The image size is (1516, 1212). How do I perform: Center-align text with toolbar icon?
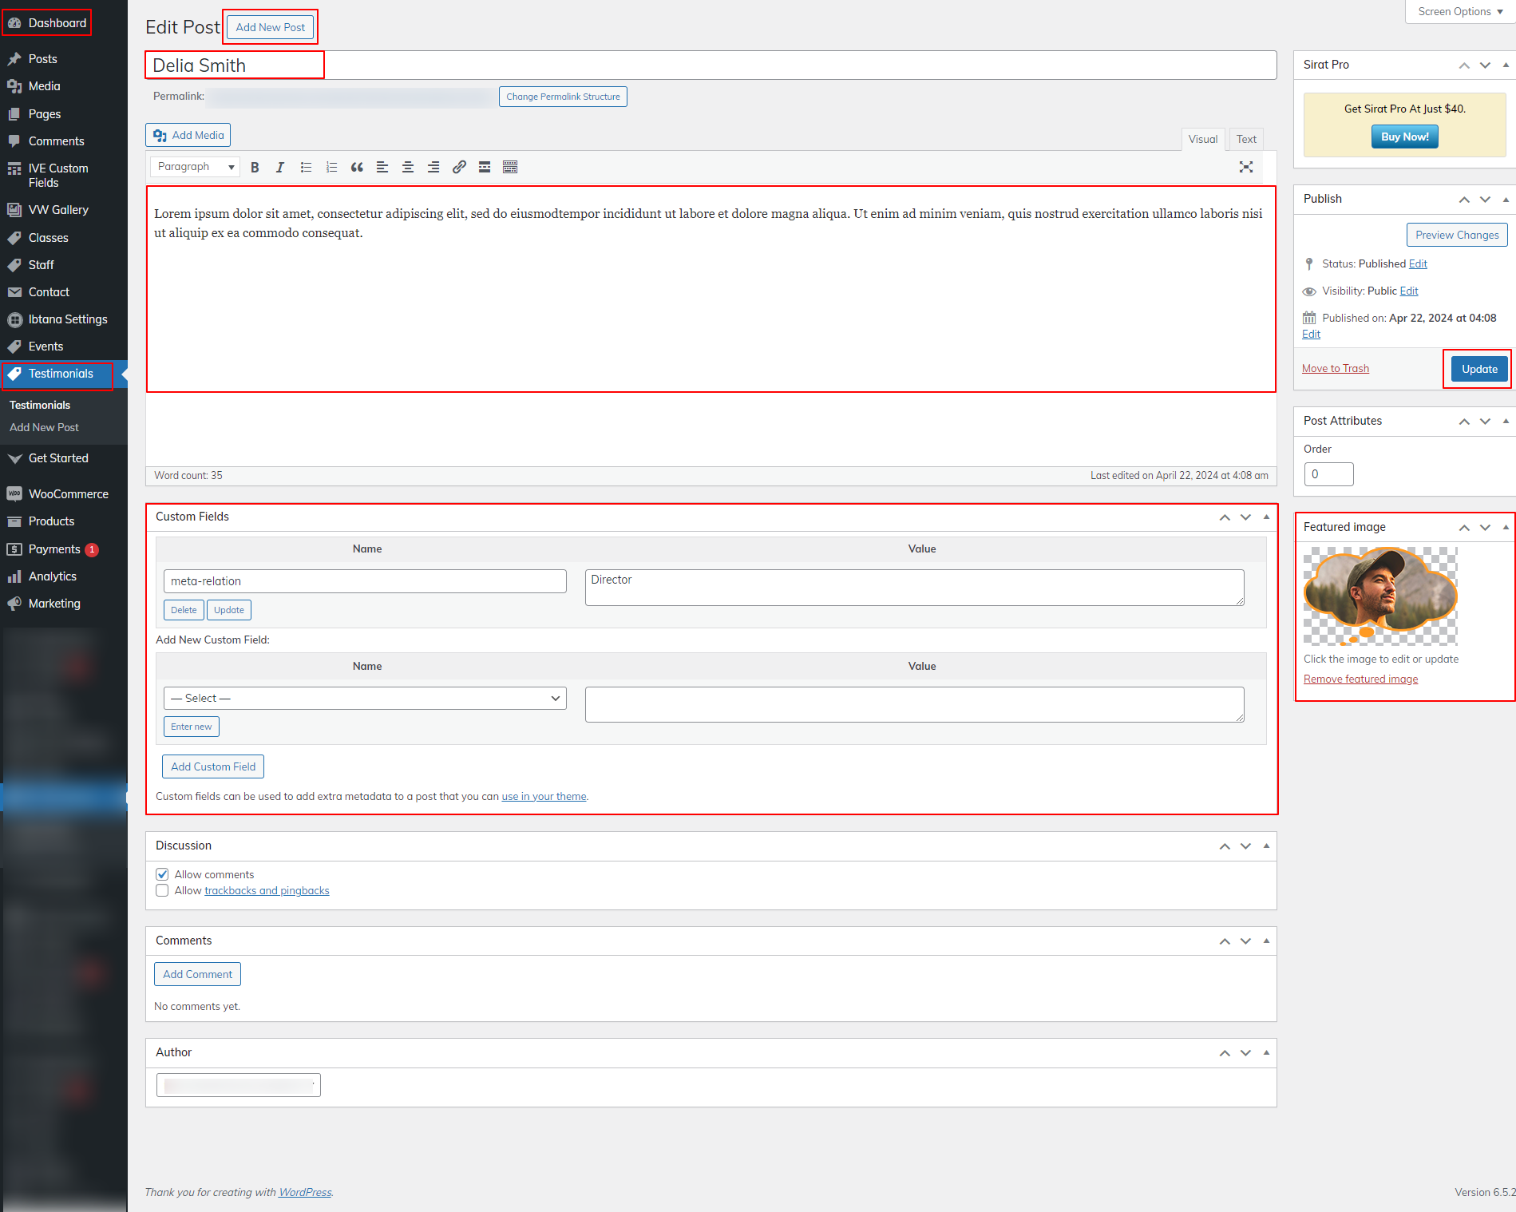tap(408, 167)
